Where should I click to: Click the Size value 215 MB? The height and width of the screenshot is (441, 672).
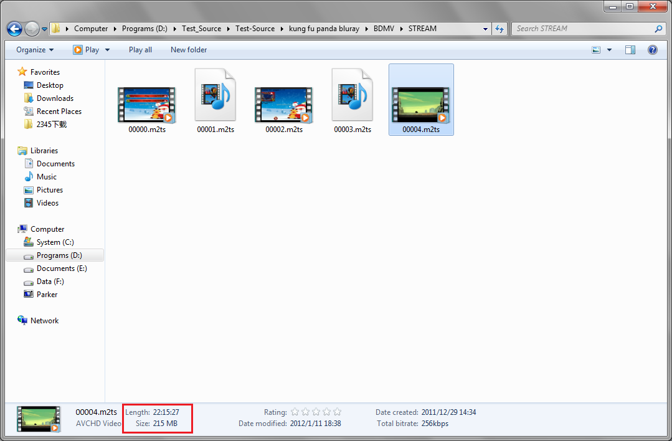point(165,424)
